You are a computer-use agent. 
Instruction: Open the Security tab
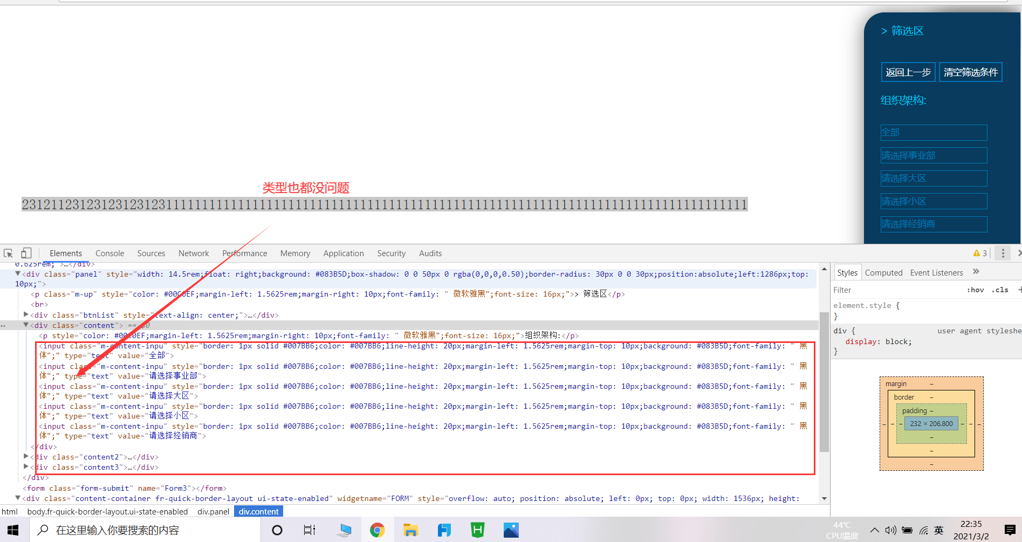tap(391, 253)
